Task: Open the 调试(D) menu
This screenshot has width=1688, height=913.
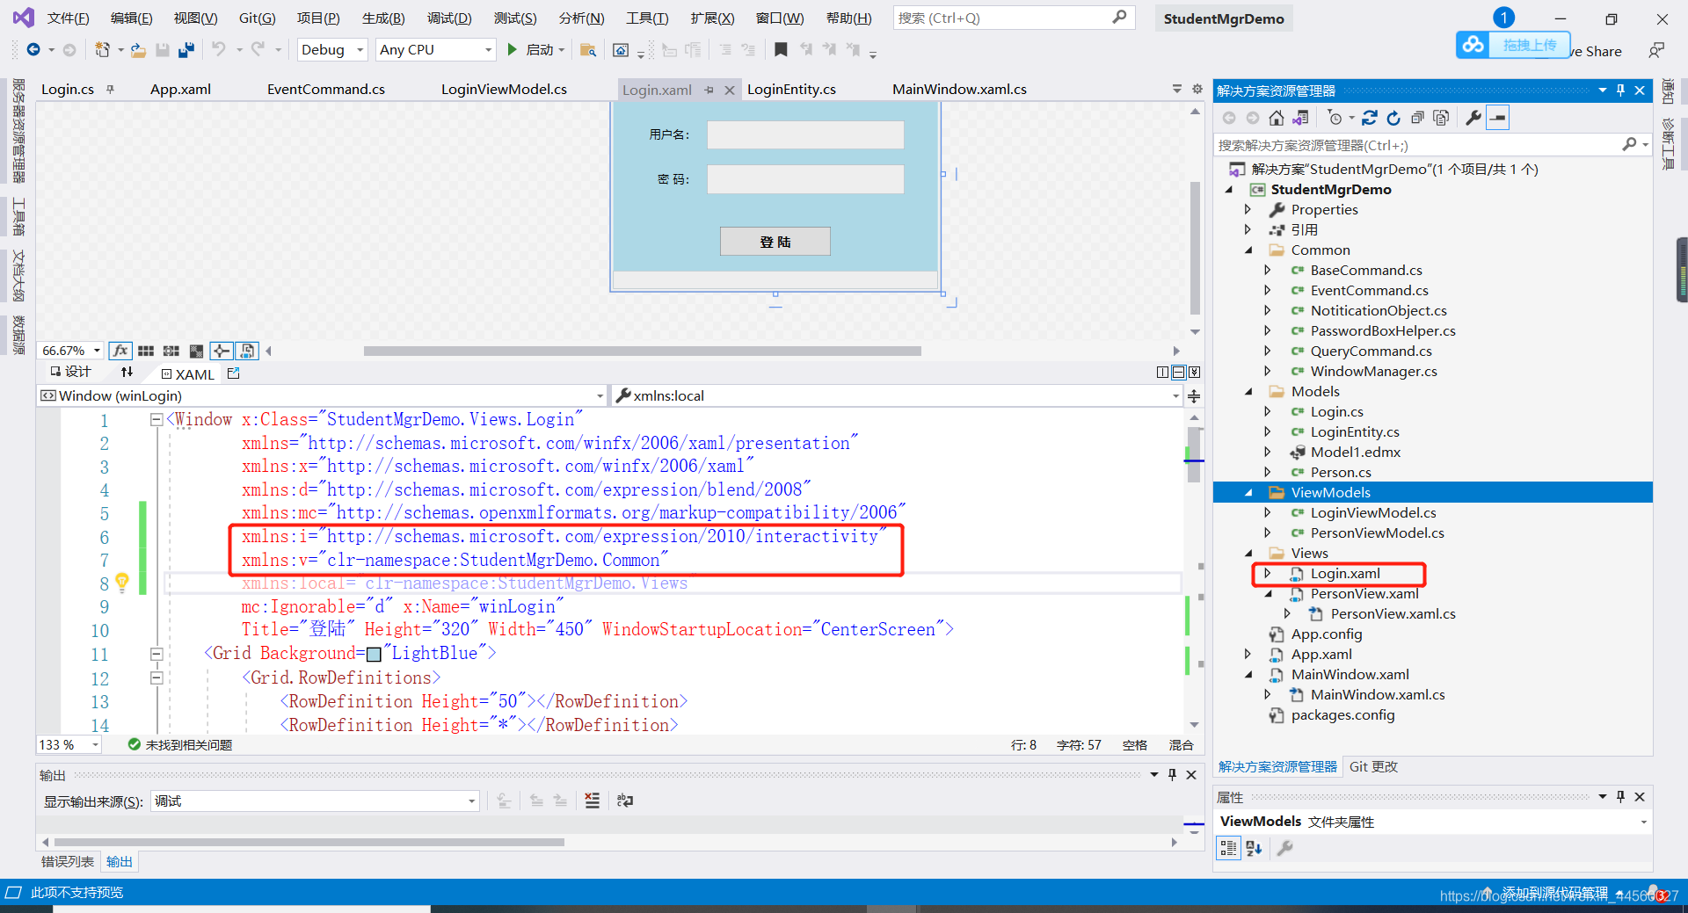Action: (449, 18)
